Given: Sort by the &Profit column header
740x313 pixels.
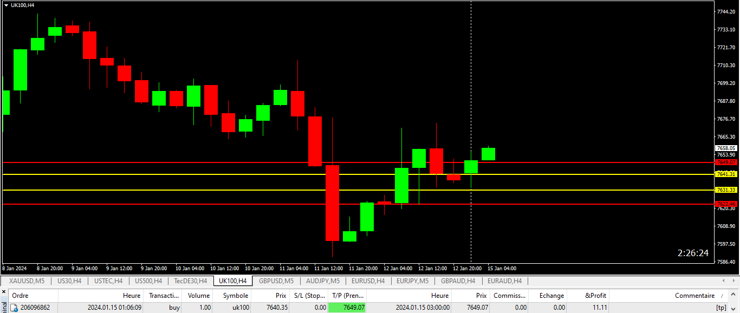Looking at the screenshot, I should click(x=588, y=296).
